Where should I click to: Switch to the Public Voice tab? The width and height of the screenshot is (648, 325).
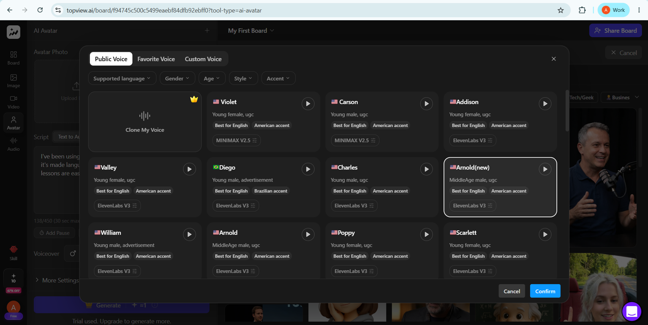(111, 59)
